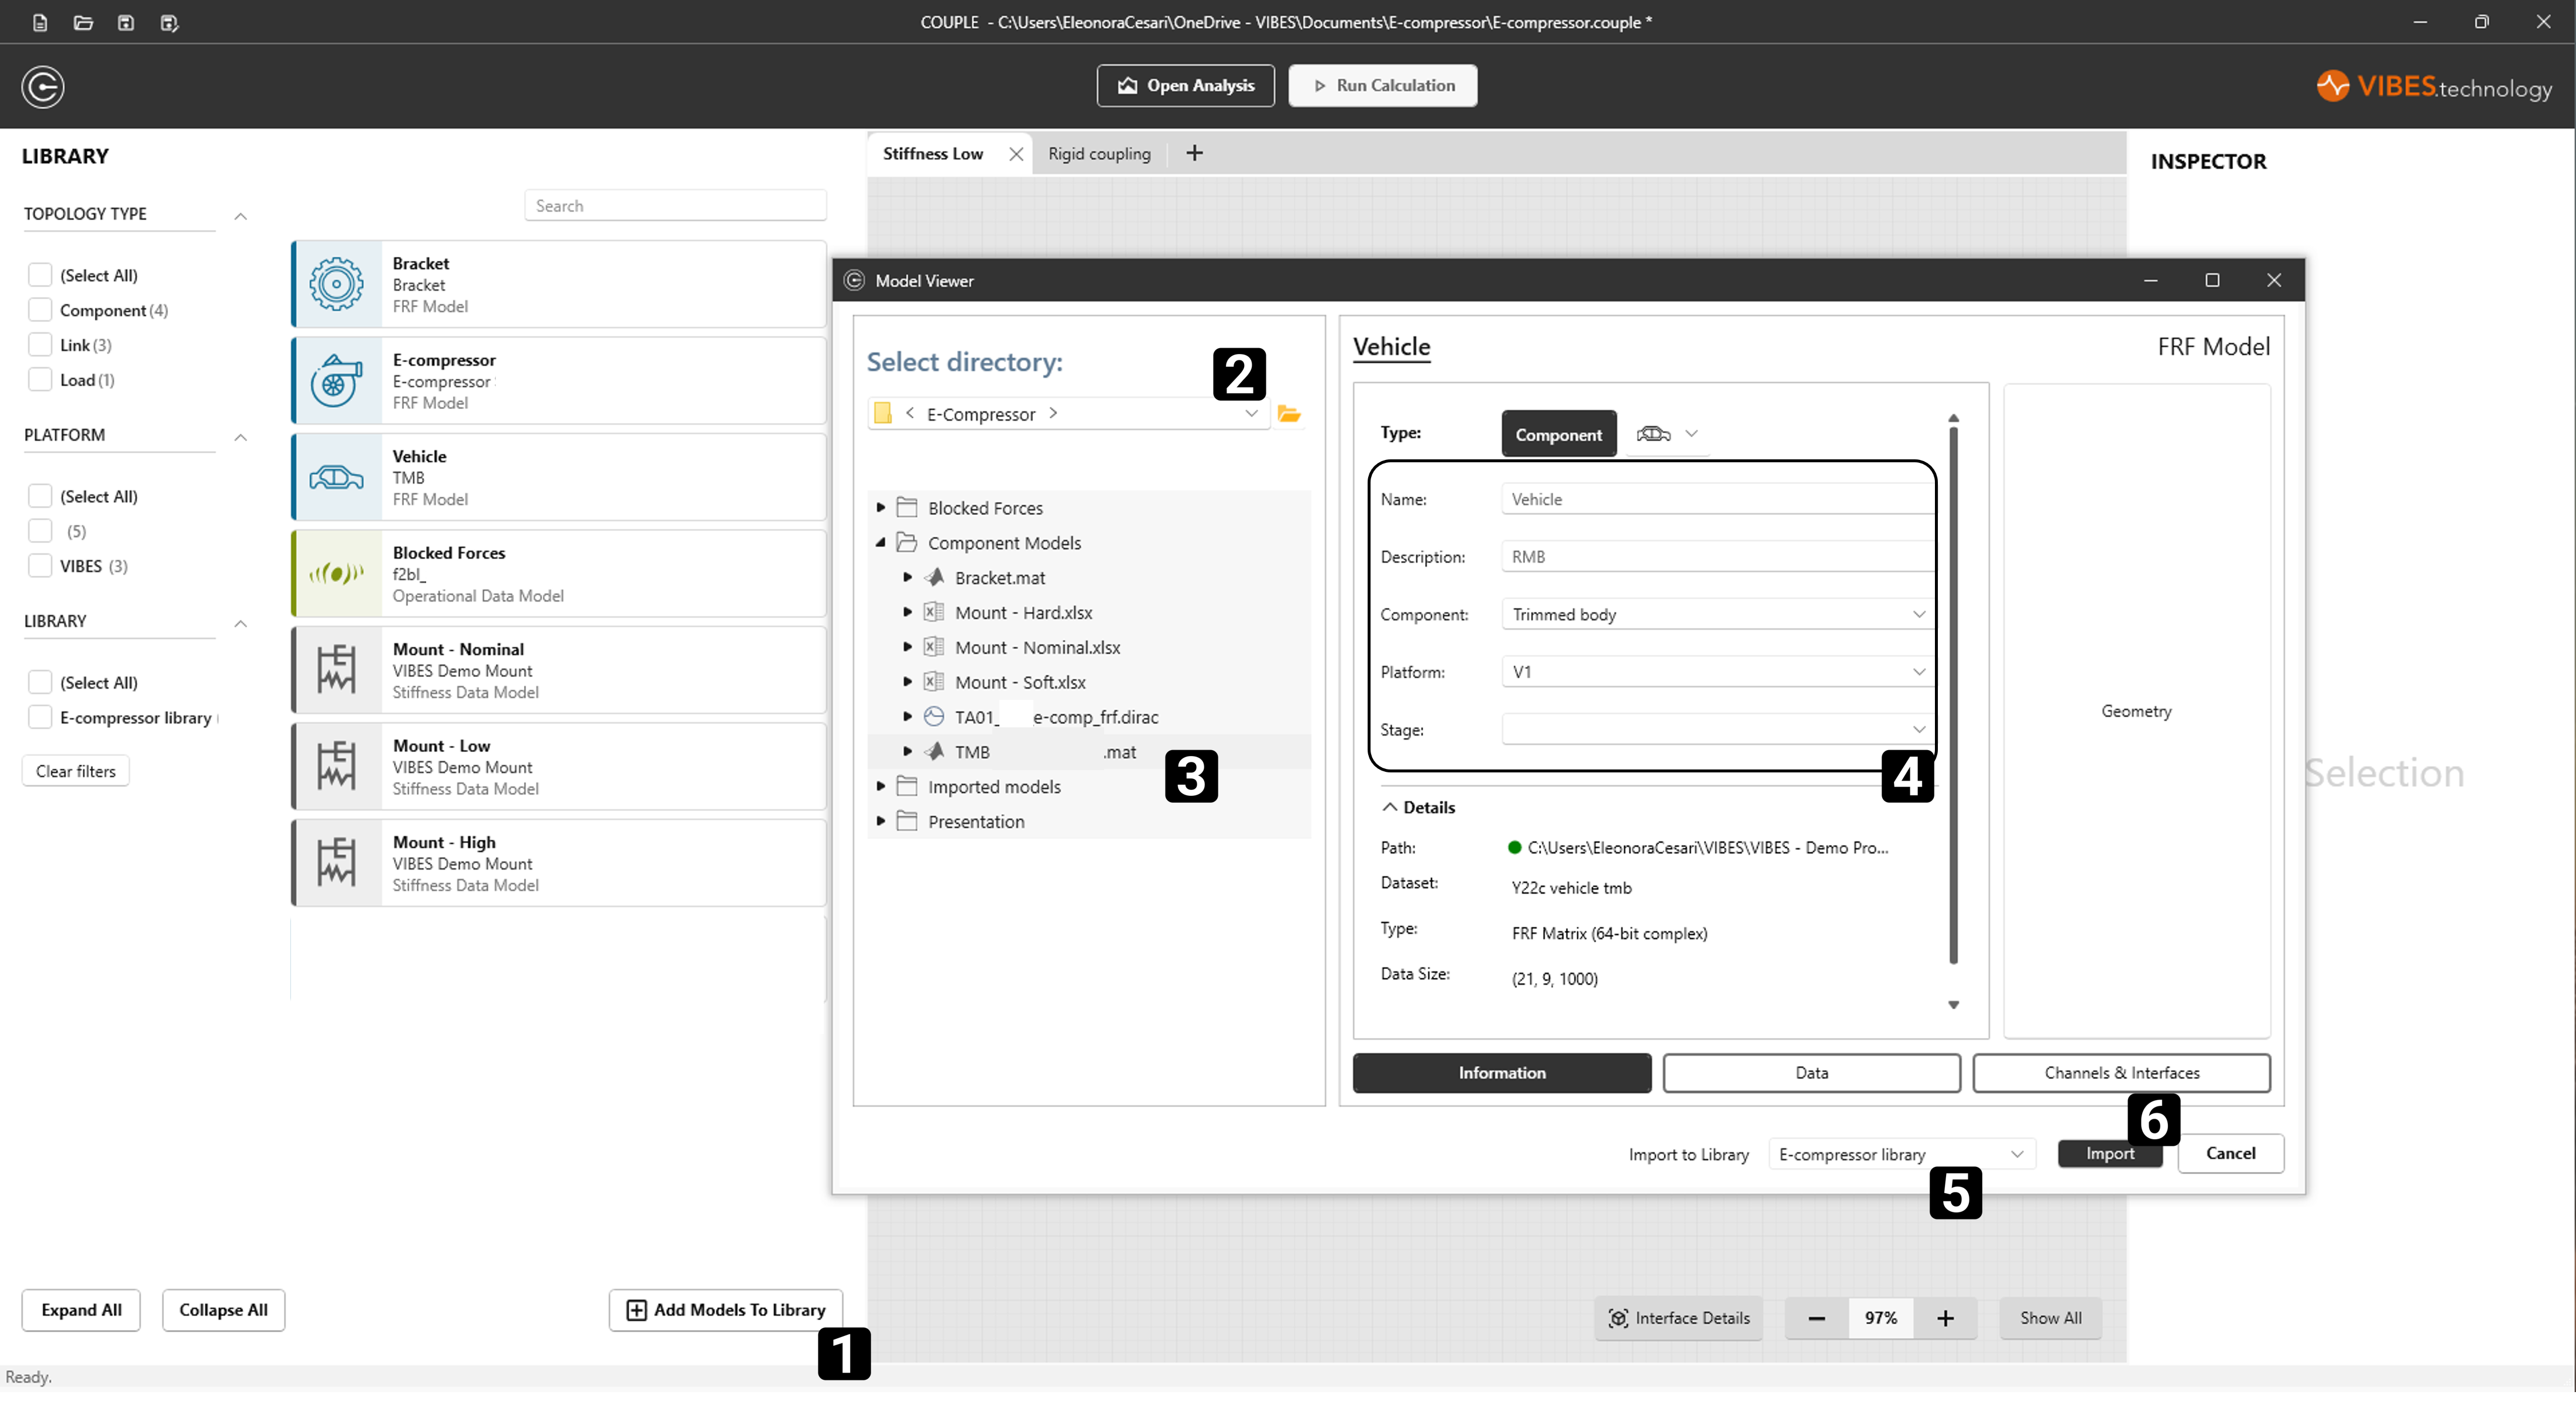Select the Channels & Interfaces tab

click(2122, 1073)
